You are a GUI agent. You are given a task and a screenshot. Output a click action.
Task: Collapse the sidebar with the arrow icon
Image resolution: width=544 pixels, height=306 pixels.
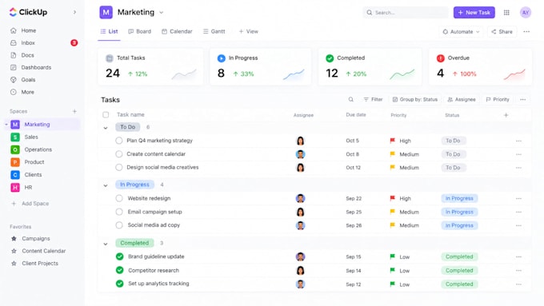74,12
